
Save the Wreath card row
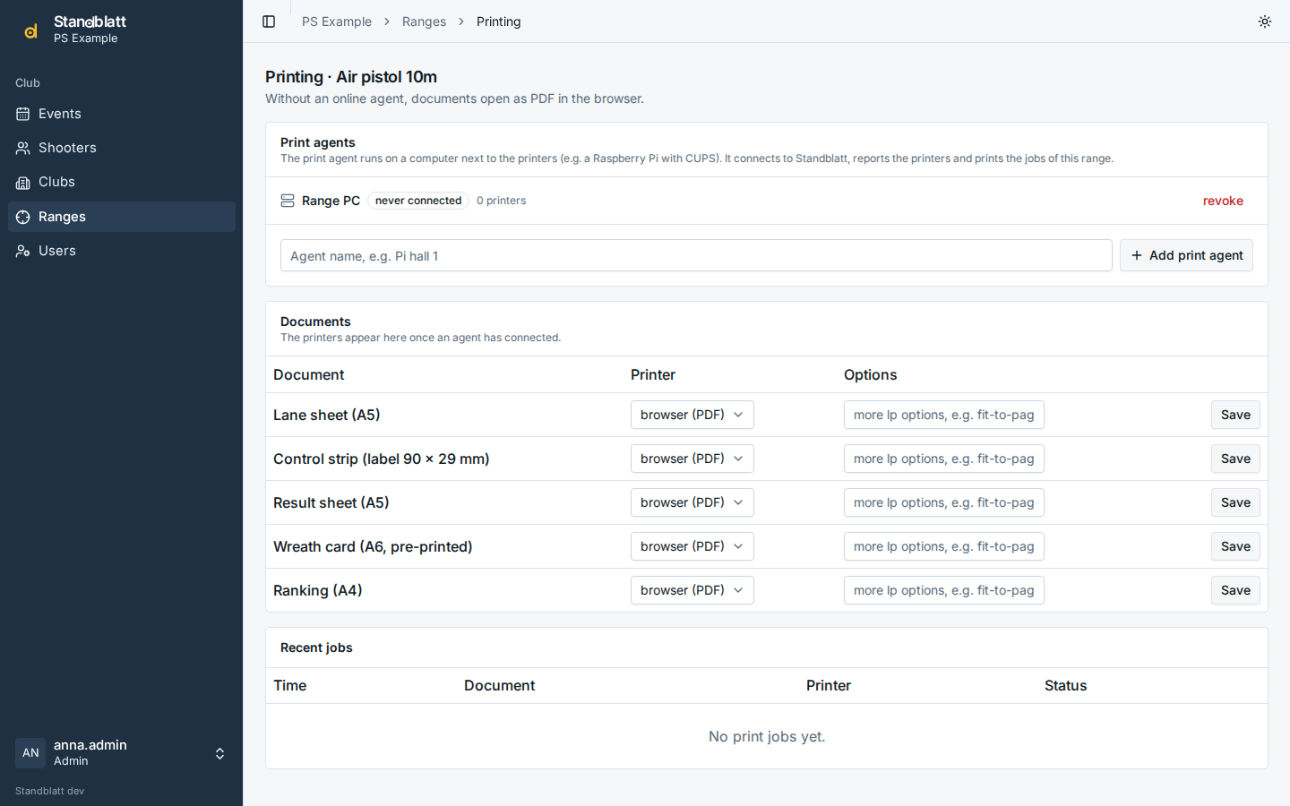[1235, 546]
